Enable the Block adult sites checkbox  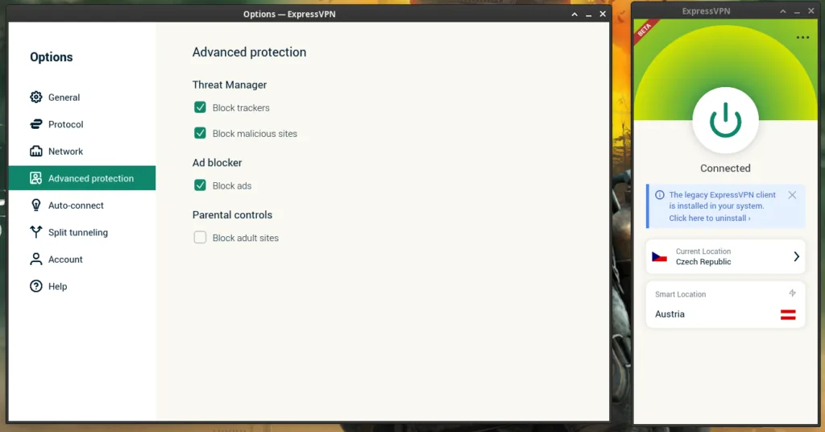pos(200,238)
